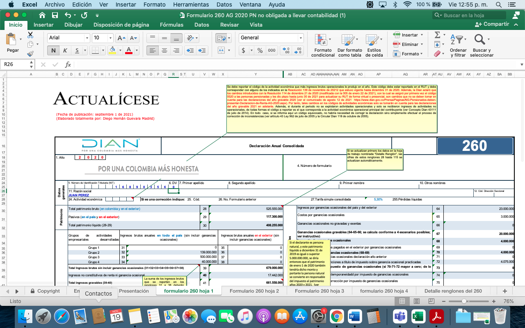
Task: Toggle underline S formatting
Action: pyautogui.click(x=77, y=51)
